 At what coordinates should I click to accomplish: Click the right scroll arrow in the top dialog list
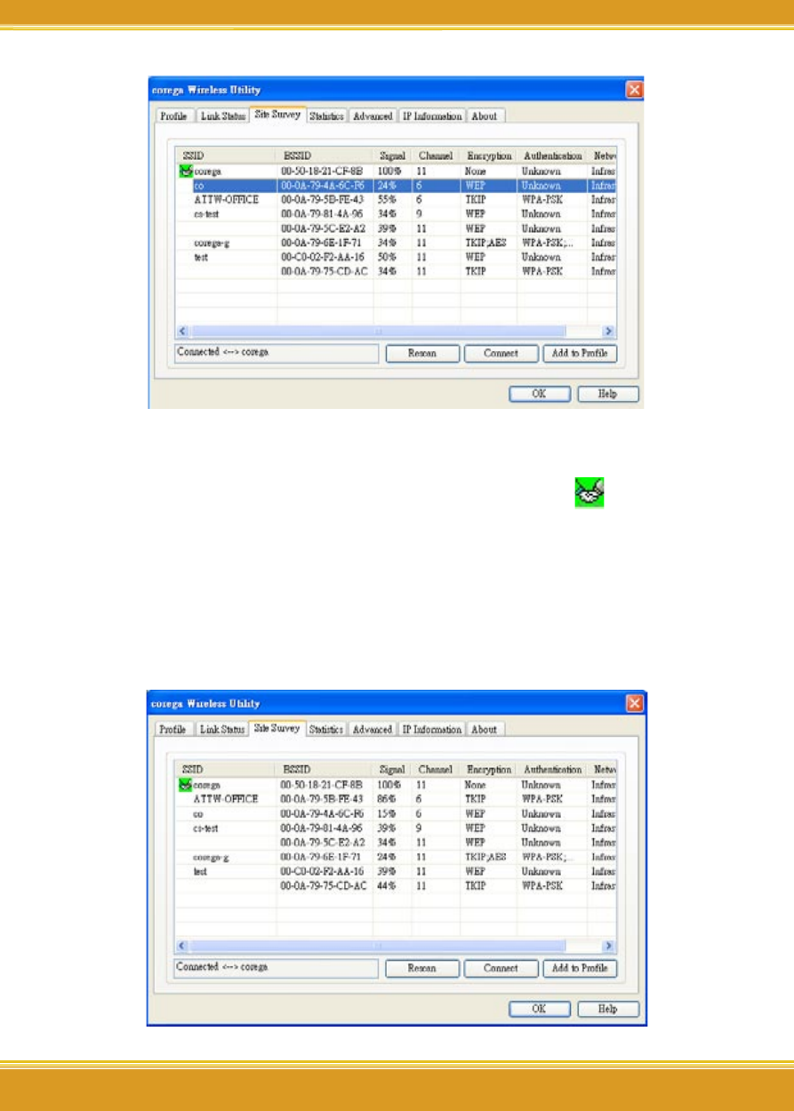click(x=610, y=330)
